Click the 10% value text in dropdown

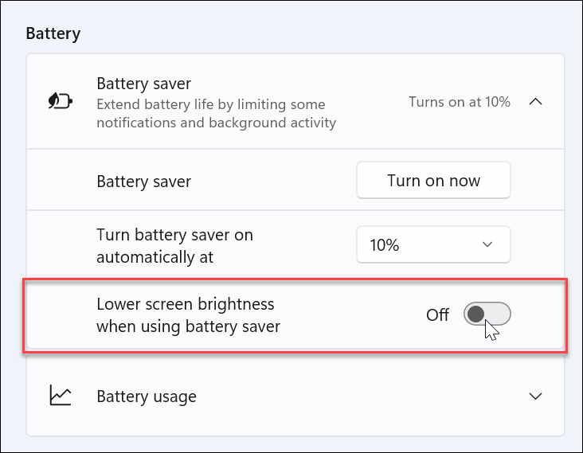[x=385, y=245]
